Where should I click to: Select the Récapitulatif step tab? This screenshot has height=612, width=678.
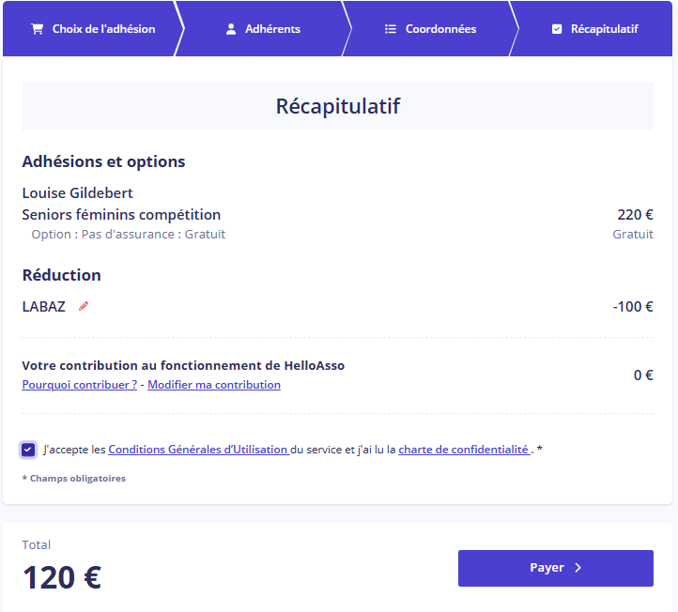594,29
